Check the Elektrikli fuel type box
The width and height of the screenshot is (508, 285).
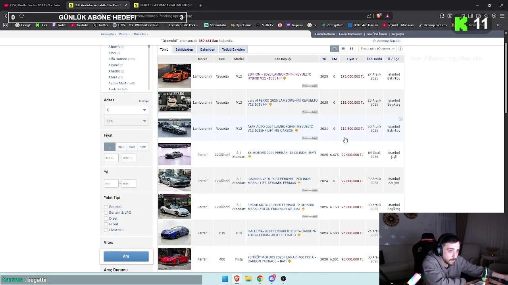pos(106,230)
